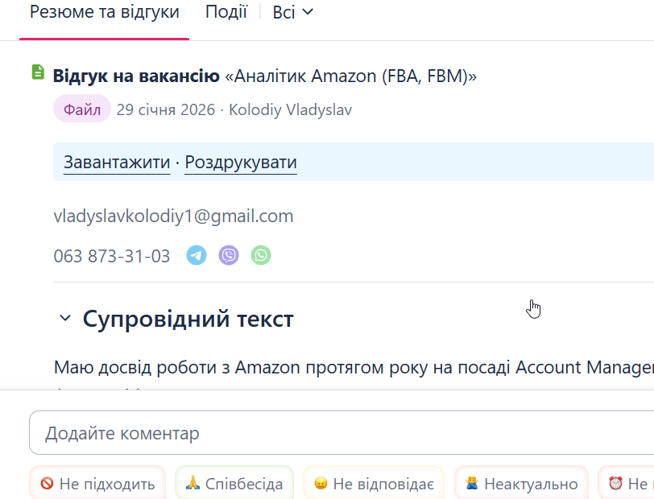Viewport: 654px width, 499px height.
Task: Click the alarm clock status button
Action: point(627,484)
